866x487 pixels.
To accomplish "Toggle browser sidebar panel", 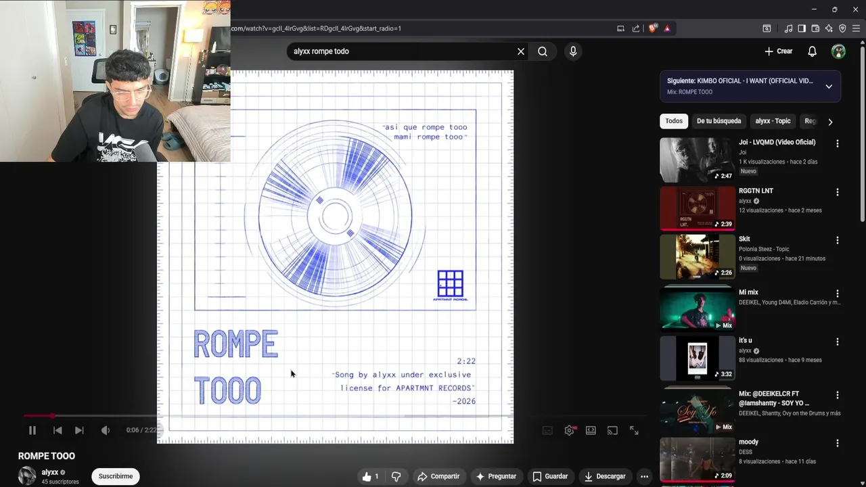I will click(802, 28).
